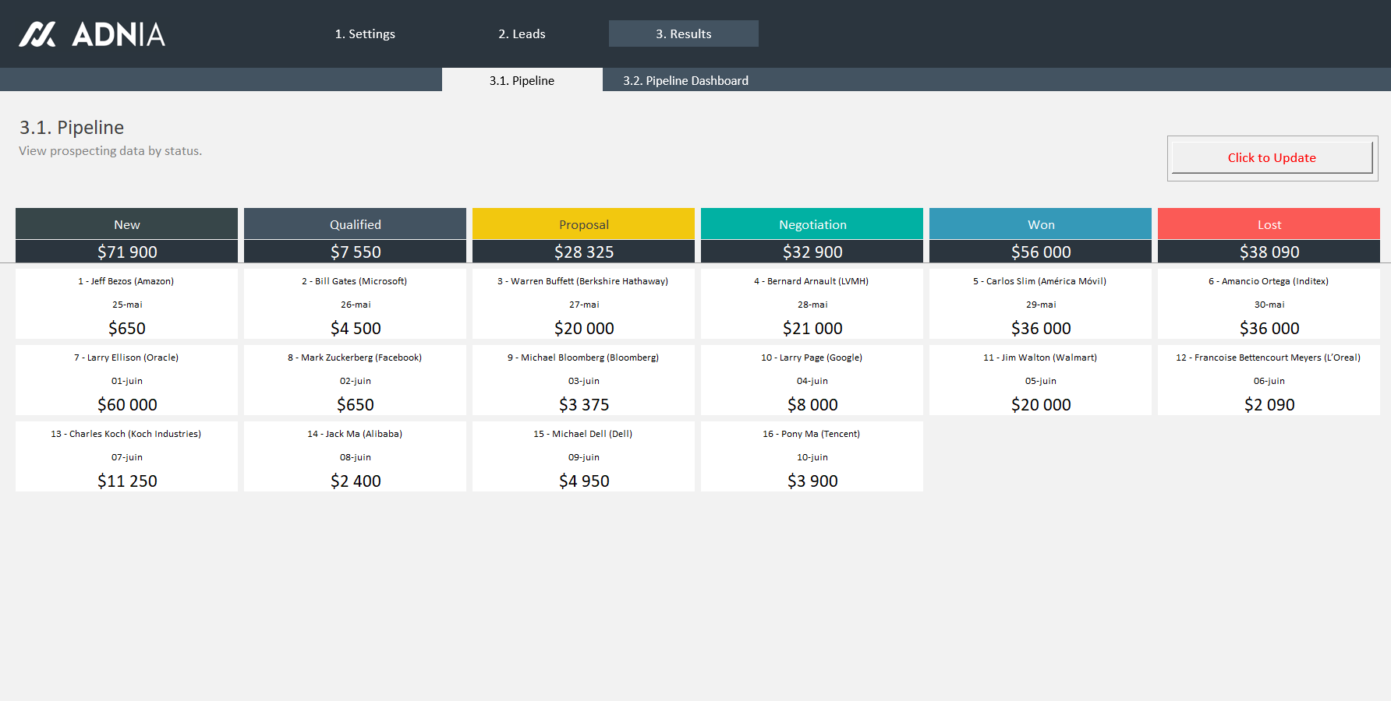
Task: Switch to 3.1. Pipeline sub-tab
Action: [522, 80]
